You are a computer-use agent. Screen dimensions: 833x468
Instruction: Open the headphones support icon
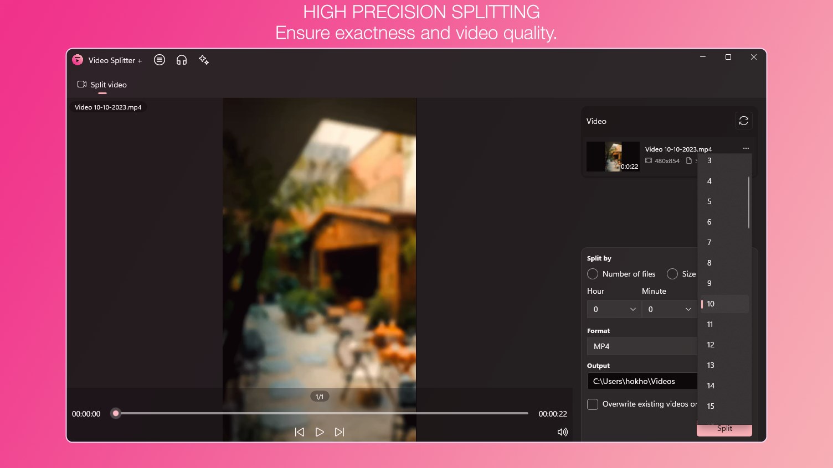pos(182,60)
